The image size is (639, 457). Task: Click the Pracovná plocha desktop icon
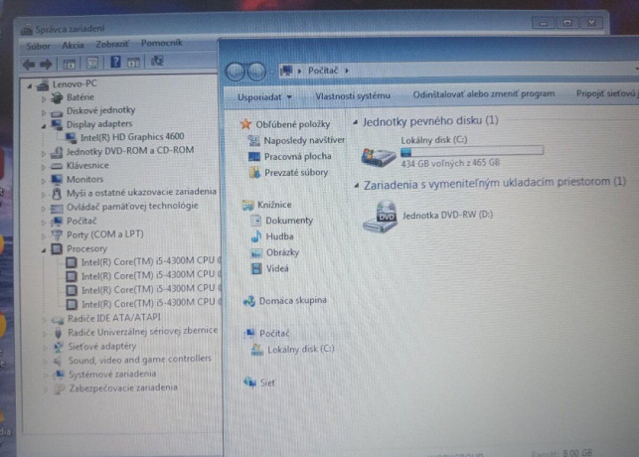tap(253, 156)
